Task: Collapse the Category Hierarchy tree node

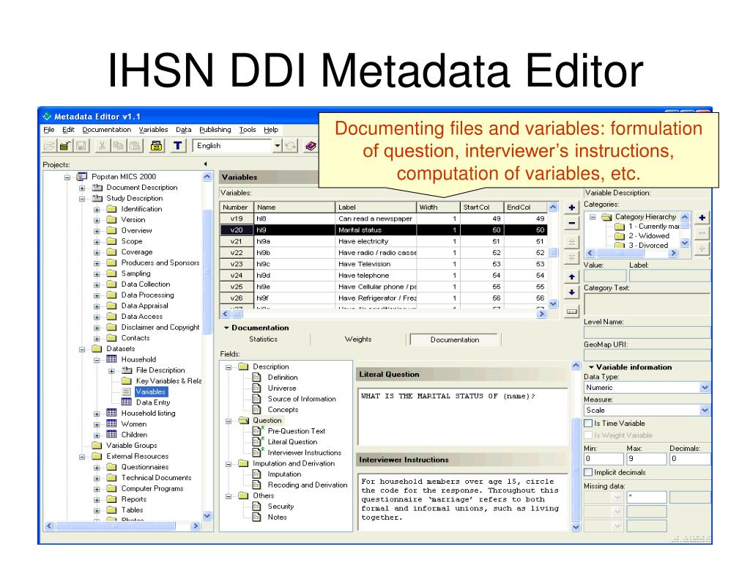Action: (x=593, y=217)
